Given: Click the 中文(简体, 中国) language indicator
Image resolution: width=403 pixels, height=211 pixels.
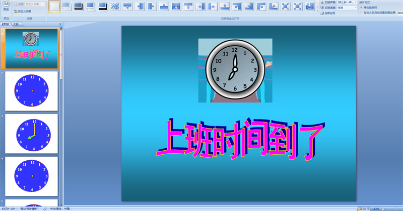Looking at the screenshot, I should (x=60, y=209).
